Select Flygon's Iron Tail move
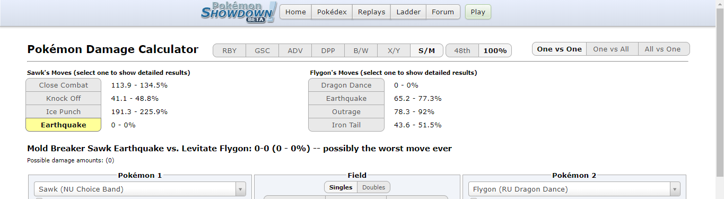Image resolution: width=724 pixels, height=199 pixels. tap(346, 125)
